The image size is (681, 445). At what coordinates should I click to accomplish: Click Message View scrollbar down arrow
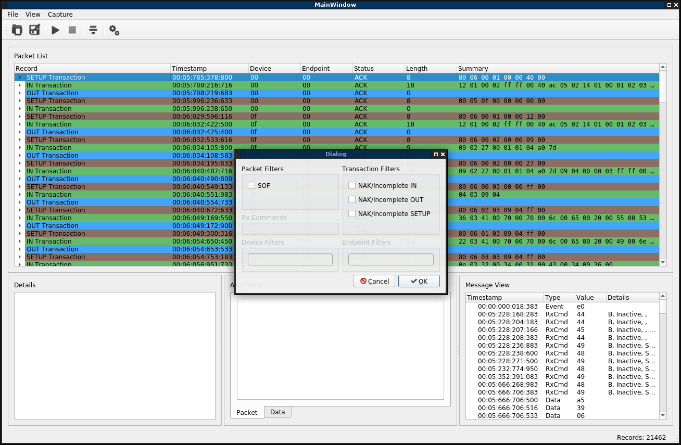pyautogui.click(x=663, y=415)
